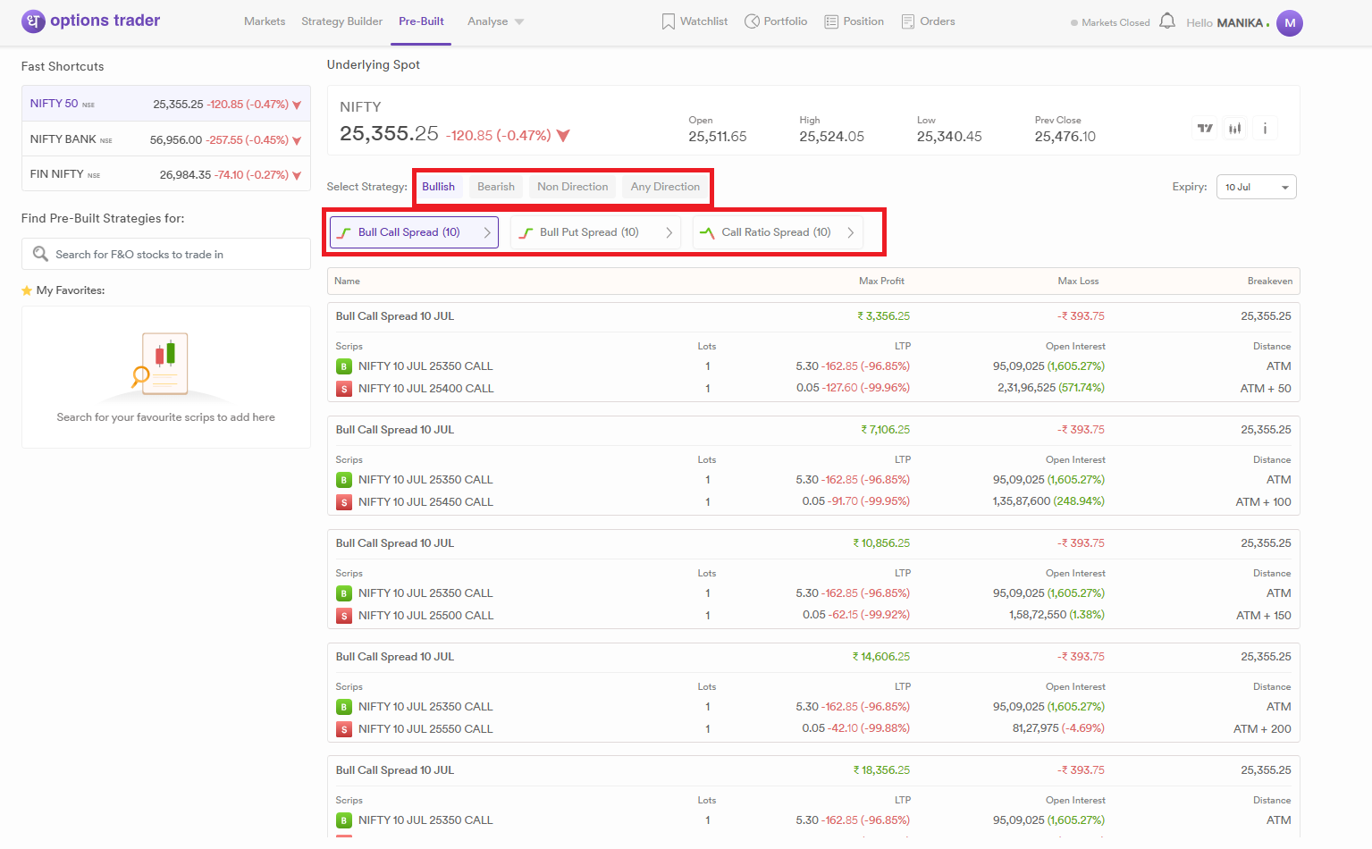Open Bull Call Spread with ₹ 14,606.25 profit
Screen dimensions: 1372x849
pyautogui.click(x=813, y=657)
